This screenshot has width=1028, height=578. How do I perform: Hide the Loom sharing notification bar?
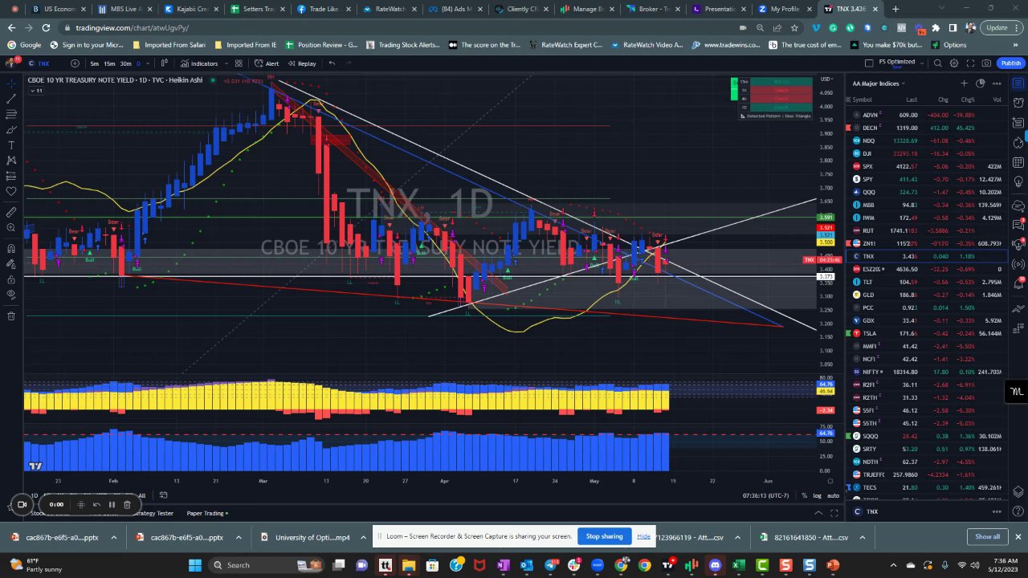pos(643,536)
